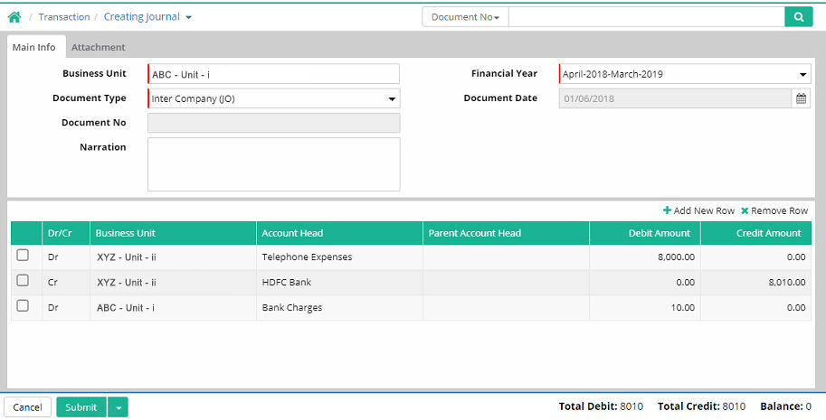The height and width of the screenshot is (420, 826).
Task: Click the Cancel button
Action: pos(27,407)
